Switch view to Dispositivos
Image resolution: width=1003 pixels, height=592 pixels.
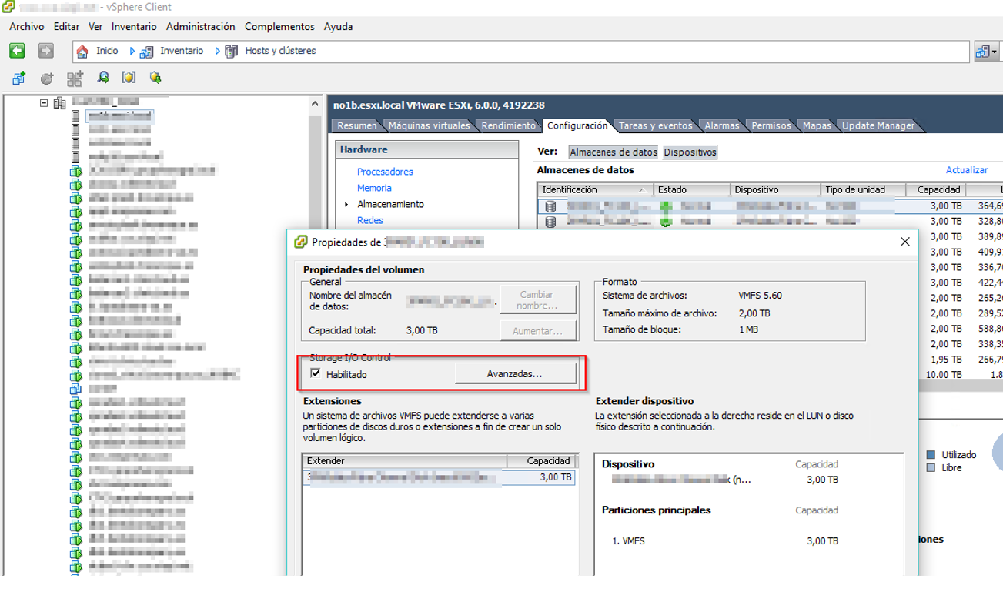pos(690,152)
